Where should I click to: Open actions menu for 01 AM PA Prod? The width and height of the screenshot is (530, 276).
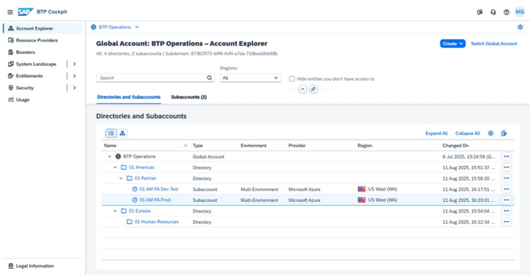pyautogui.click(x=506, y=200)
